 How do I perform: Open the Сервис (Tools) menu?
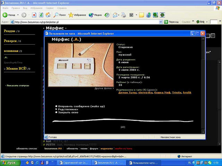click(x=50, y=8)
